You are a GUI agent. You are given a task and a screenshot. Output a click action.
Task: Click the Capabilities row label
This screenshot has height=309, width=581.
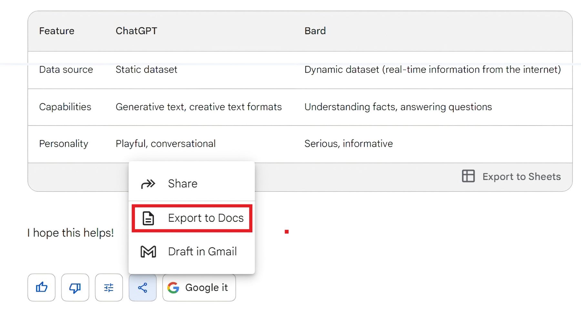click(x=65, y=107)
